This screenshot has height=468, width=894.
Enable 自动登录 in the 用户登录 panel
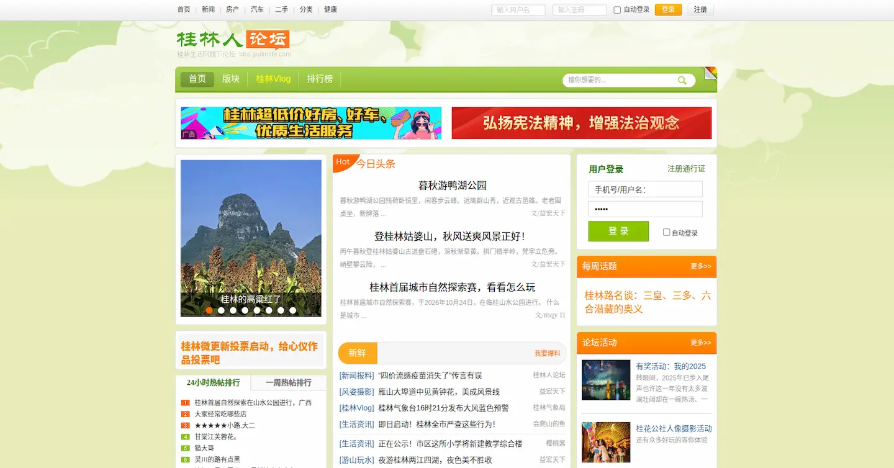pos(667,232)
